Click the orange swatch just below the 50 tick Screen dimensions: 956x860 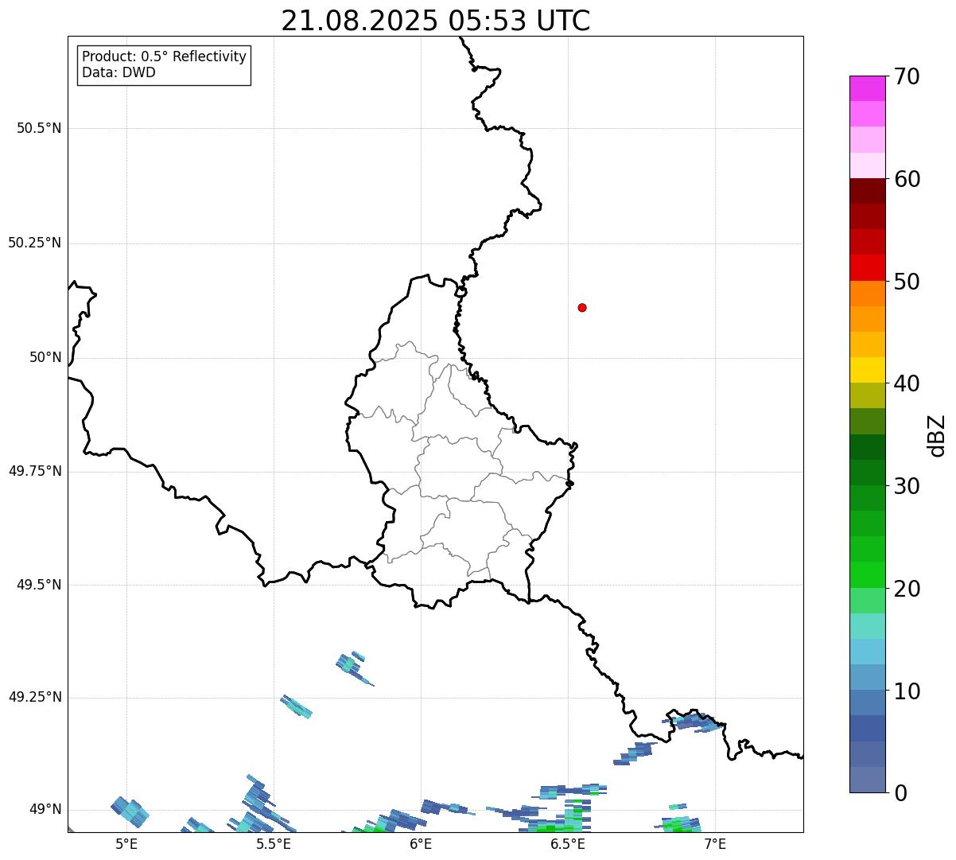coord(867,294)
